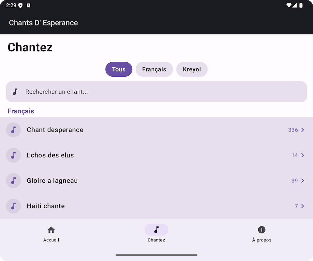Switch filter to Français chip
Image resolution: width=313 pixels, height=261 pixels.
154,69
